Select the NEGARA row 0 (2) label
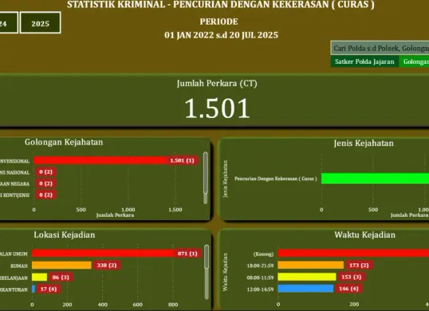Screen dimensions: 429x311 [x=45, y=183]
